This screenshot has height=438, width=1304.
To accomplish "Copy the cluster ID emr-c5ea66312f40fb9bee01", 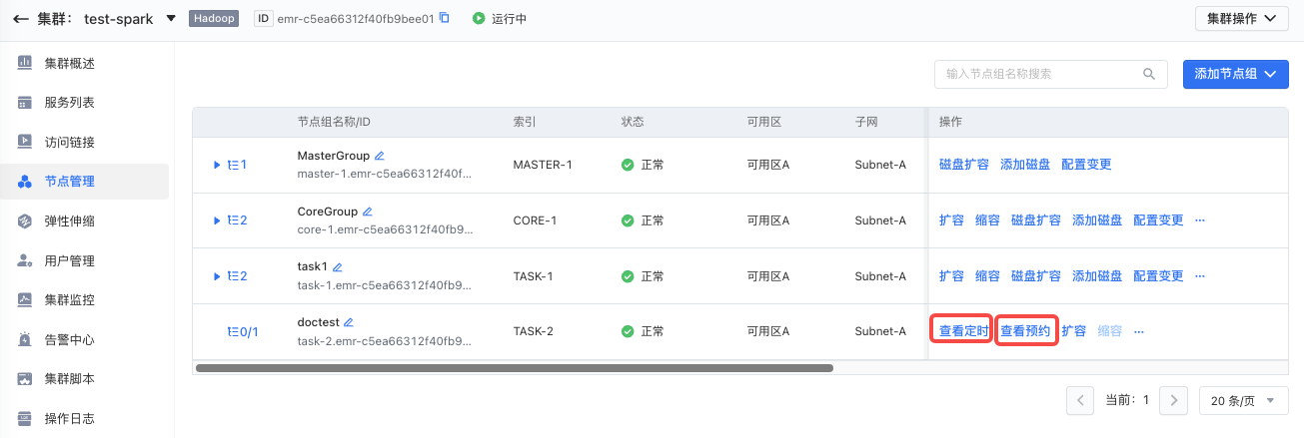I will [445, 18].
